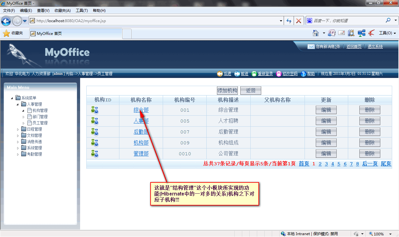The width and height of the screenshot is (399, 237).
Task: Click the people icon in the 综合部 row
Action: [95, 110]
